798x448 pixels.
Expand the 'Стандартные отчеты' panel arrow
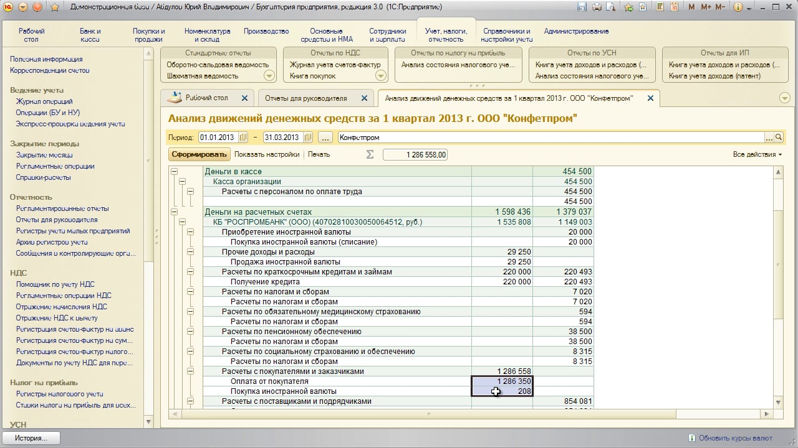(269, 76)
